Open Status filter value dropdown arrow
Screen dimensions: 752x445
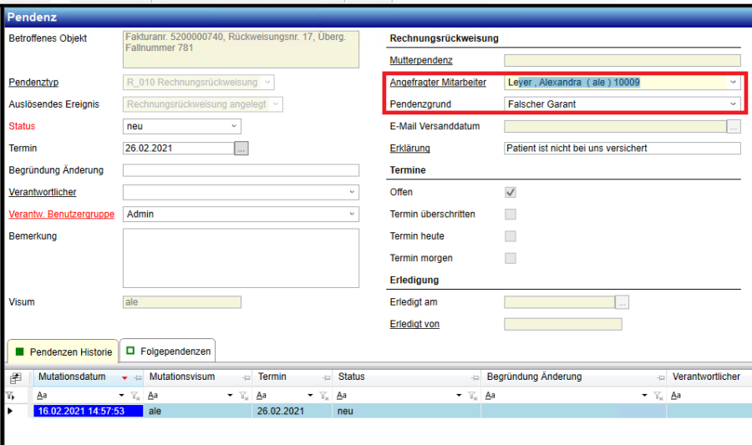[459, 396]
